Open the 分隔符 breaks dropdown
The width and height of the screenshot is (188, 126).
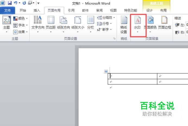(106, 18)
